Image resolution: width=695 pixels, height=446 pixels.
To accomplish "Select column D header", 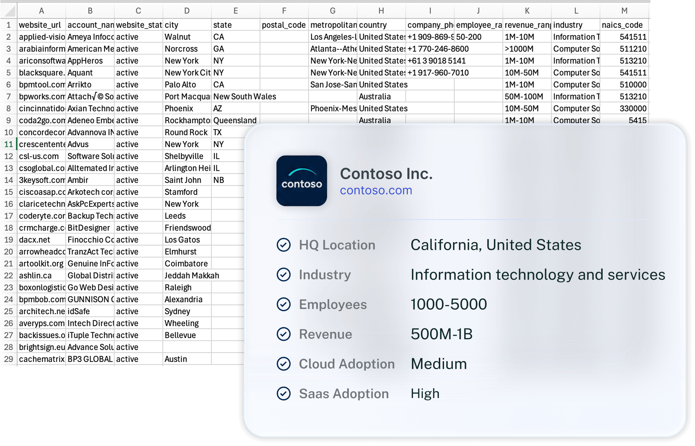I will pyautogui.click(x=187, y=11).
